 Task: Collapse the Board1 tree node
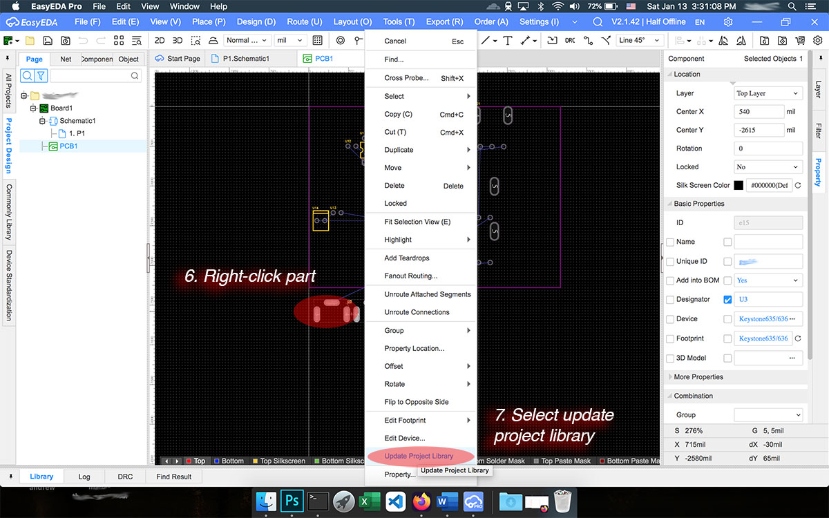[32, 108]
